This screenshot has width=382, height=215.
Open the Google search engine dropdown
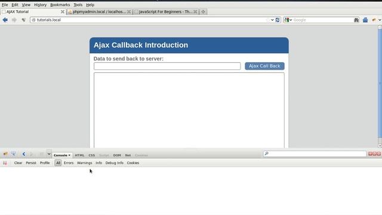(x=291, y=20)
